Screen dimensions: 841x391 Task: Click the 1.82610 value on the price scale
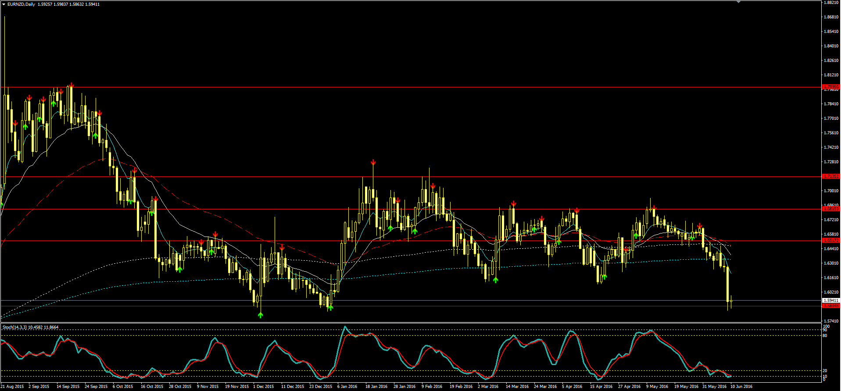point(831,61)
